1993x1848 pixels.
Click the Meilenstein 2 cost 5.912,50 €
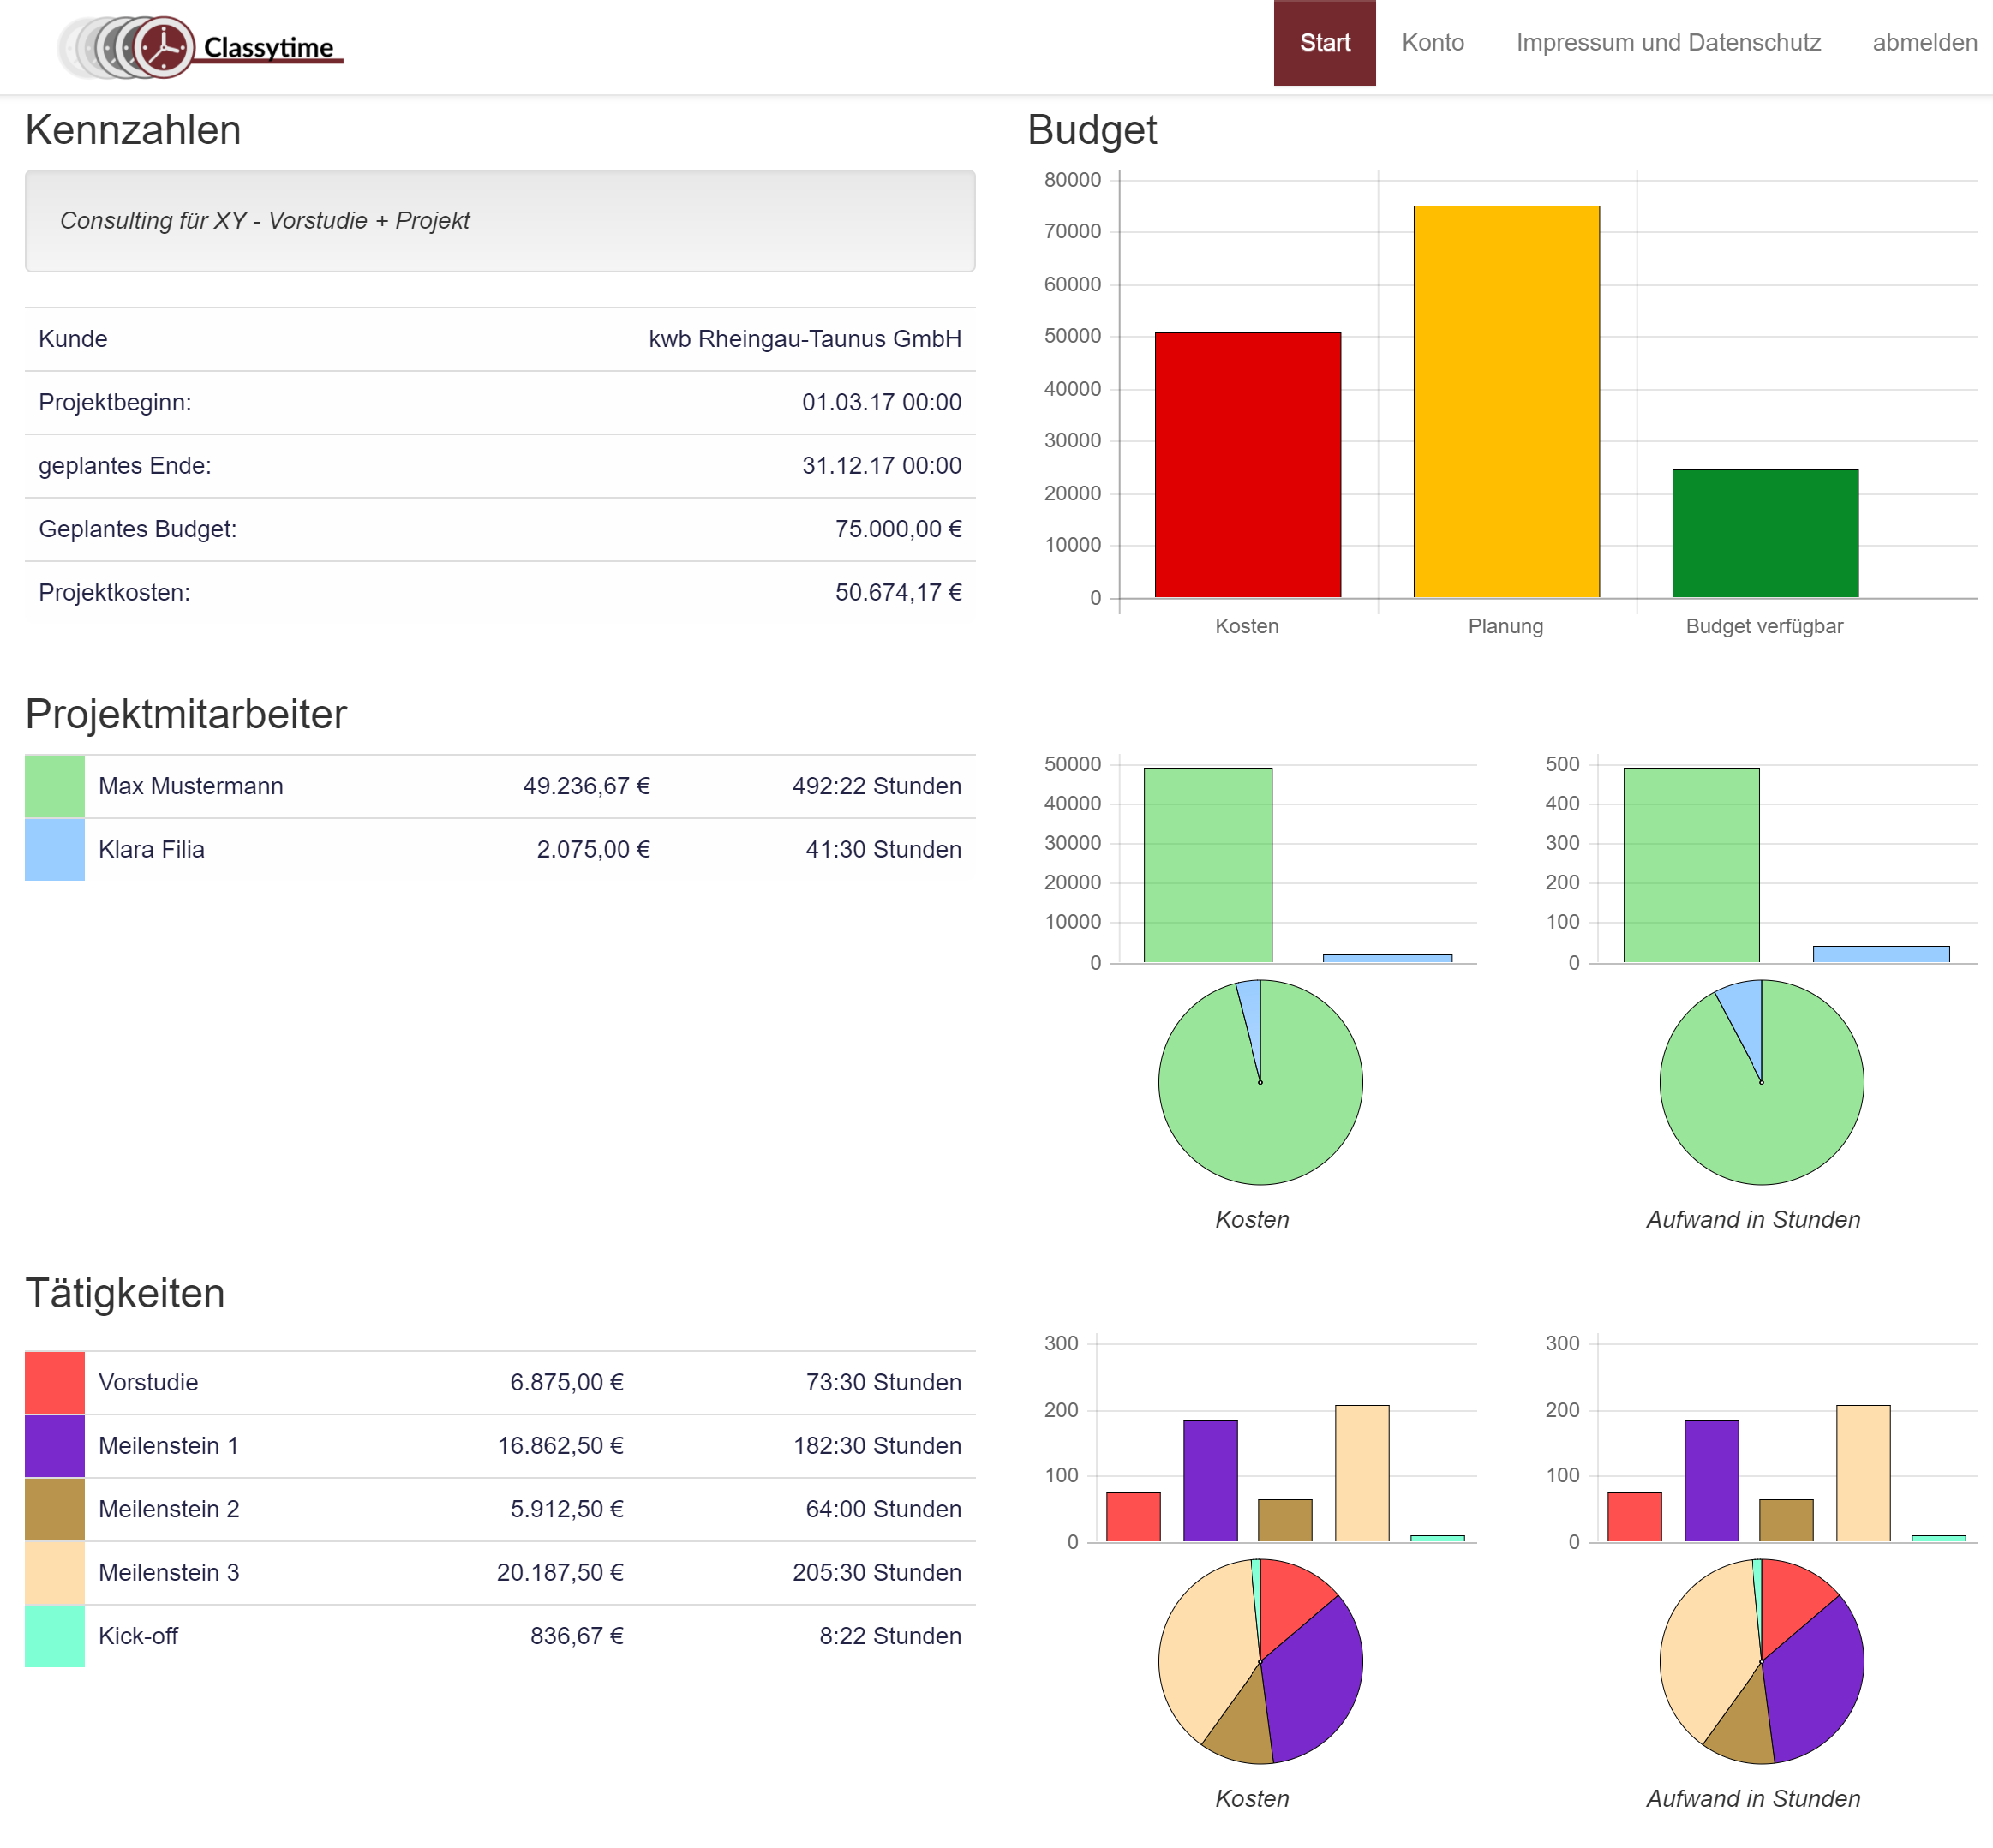tap(566, 1509)
